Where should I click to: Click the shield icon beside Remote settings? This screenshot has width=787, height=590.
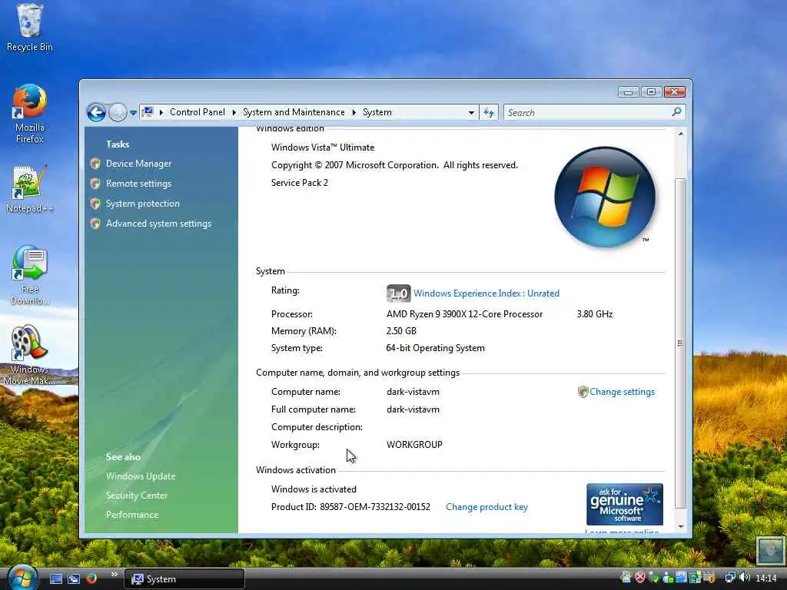[x=95, y=184]
